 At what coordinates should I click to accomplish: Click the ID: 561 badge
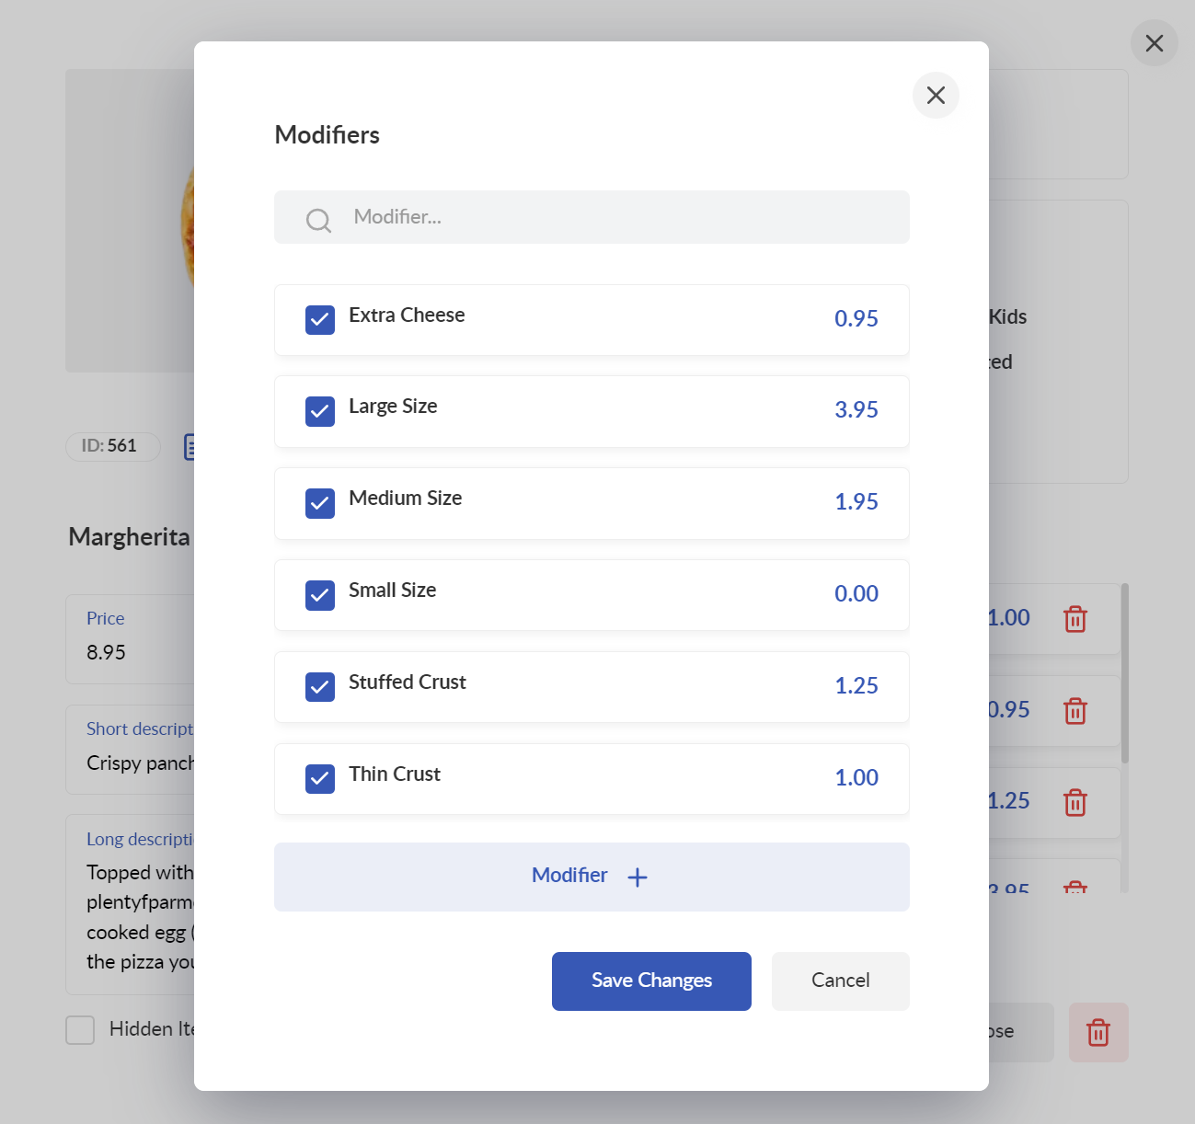click(x=113, y=446)
